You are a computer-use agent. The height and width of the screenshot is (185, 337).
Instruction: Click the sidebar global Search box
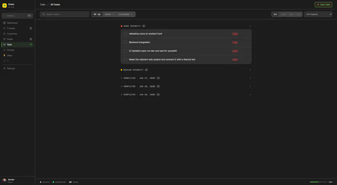[x=17, y=16]
